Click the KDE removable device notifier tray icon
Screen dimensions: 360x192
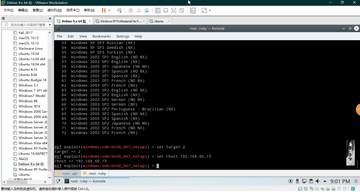pos(297,181)
